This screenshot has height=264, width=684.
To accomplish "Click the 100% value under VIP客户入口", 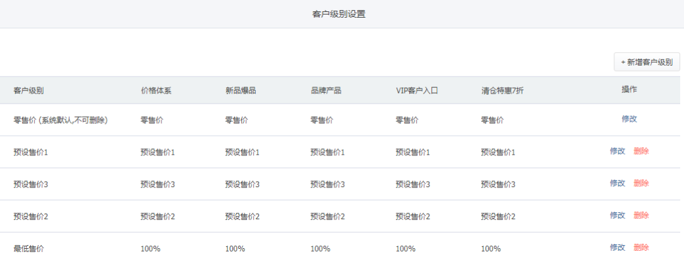I will [405, 249].
